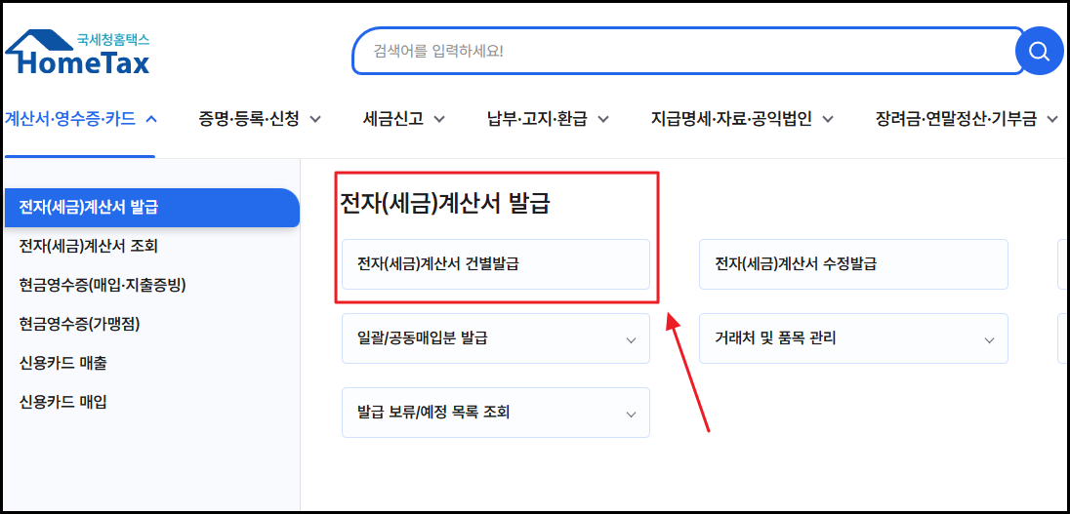Select 전자(세금)계산서 조회 in sidebar
This screenshot has width=1070, height=514.
pyautogui.click(x=89, y=246)
